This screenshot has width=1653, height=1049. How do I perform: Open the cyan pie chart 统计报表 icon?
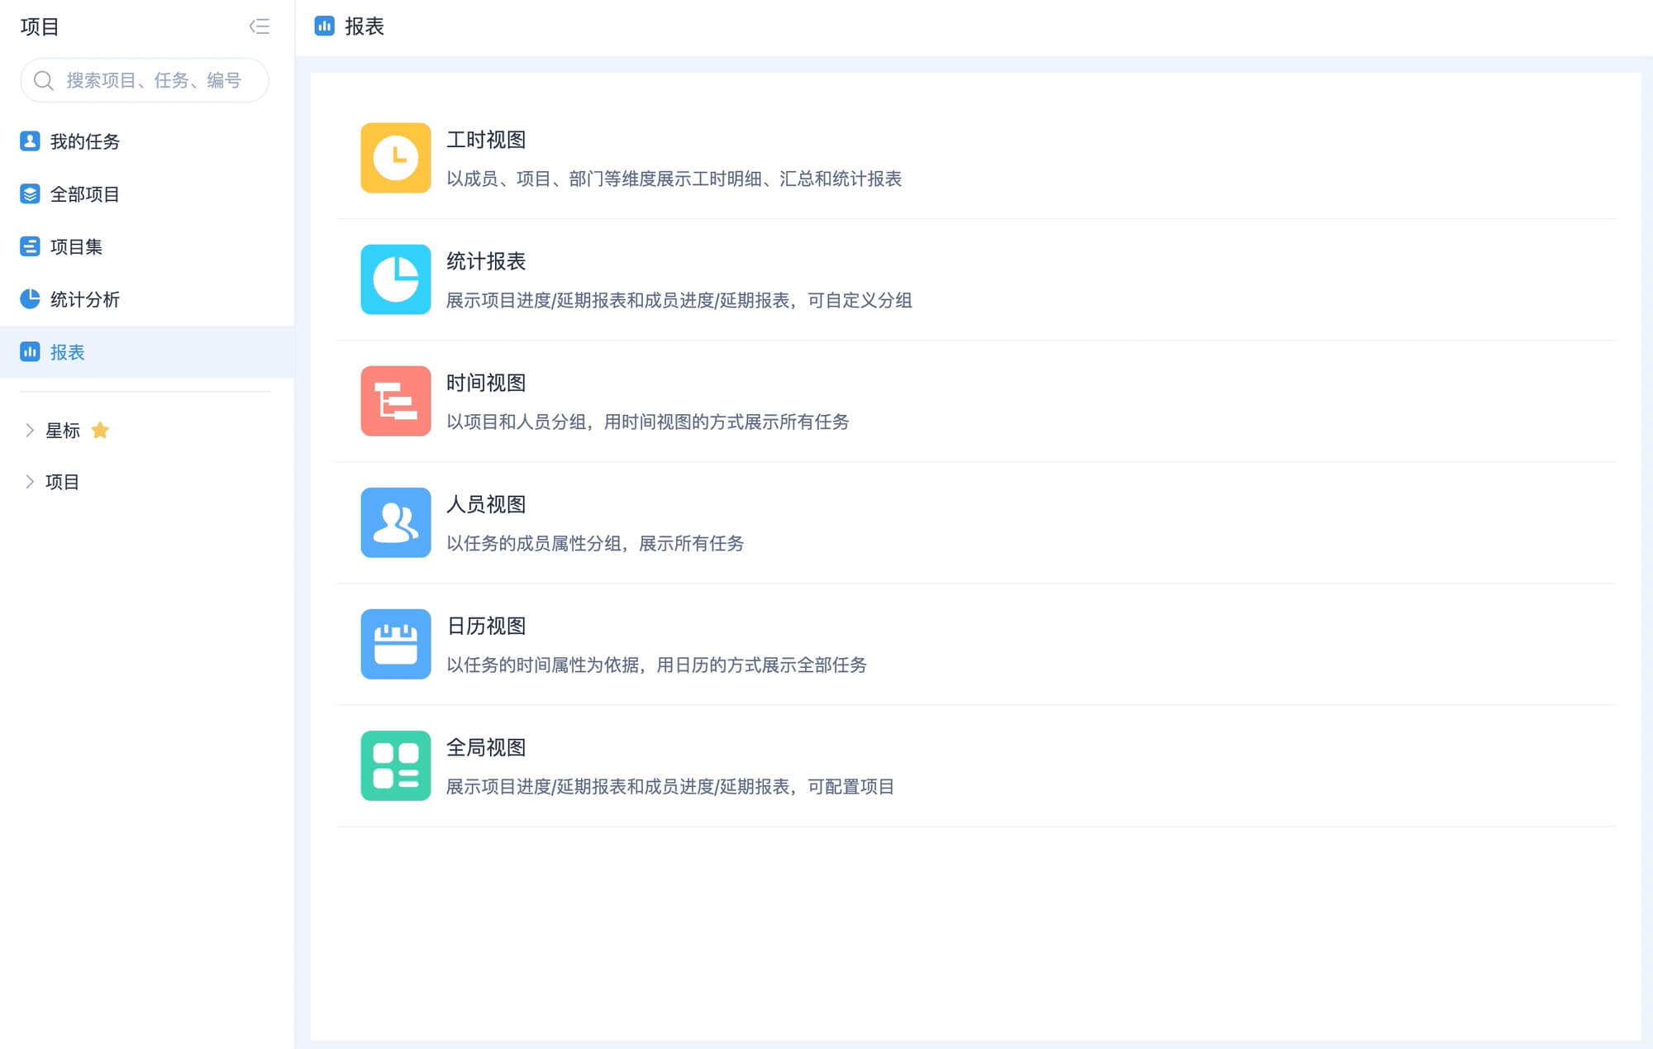395,279
